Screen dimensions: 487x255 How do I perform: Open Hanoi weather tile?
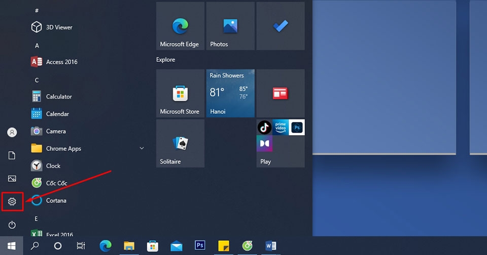tap(230, 93)
